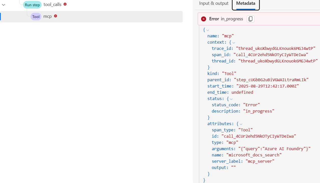The width and height of the screenshot is (320, 183).
Task: Collapse the attributes object chevron
Action: click(241, 124)
